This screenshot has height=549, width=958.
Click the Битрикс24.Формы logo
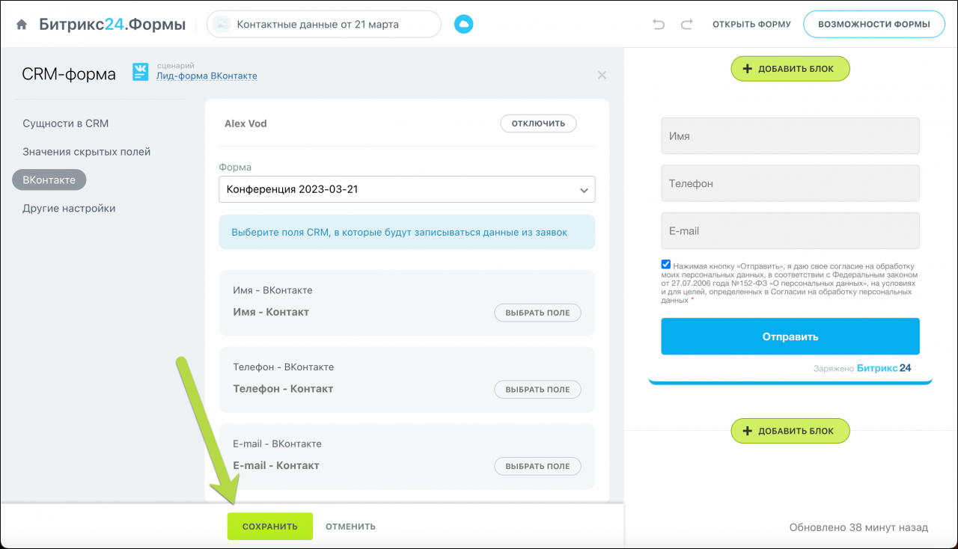[112, 25]
